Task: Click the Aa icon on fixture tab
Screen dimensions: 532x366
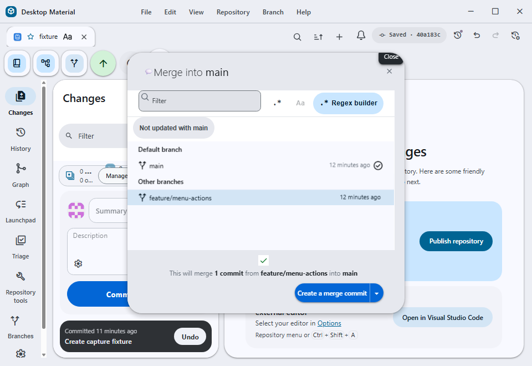Action: click(68, 37)
